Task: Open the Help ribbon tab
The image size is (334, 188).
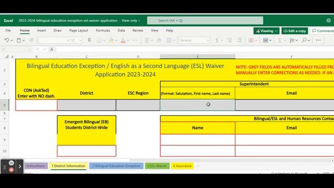Action: click(x=170, y=30)
